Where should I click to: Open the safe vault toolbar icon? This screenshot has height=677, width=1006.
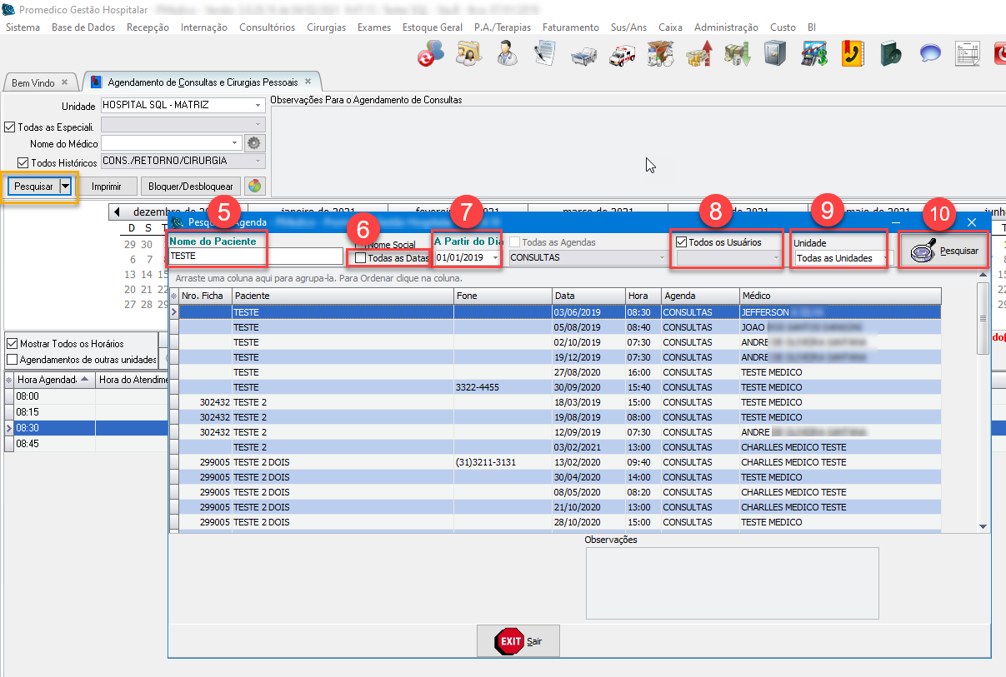tap(775, 54)
